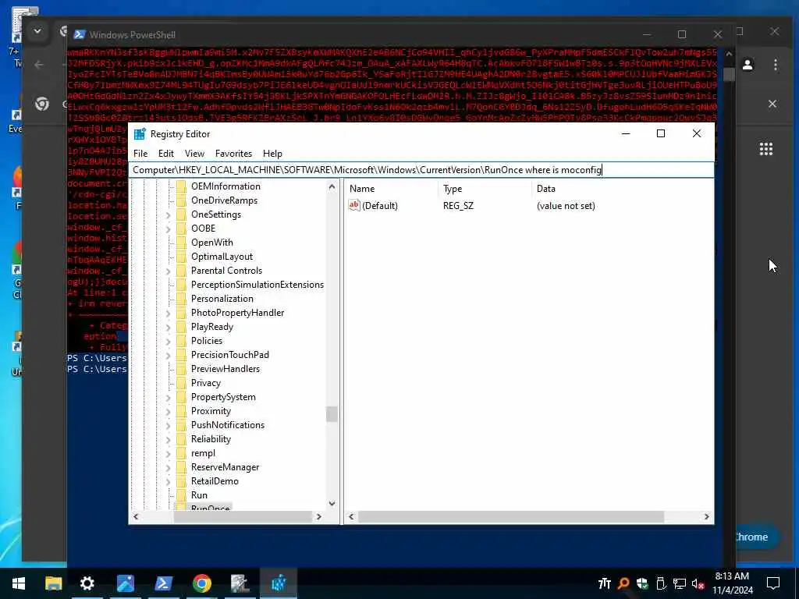The height and width of the screenshot is (599, 799).
Task: Click values pane horizontal scroll left arrow
Action: [351, 516]
